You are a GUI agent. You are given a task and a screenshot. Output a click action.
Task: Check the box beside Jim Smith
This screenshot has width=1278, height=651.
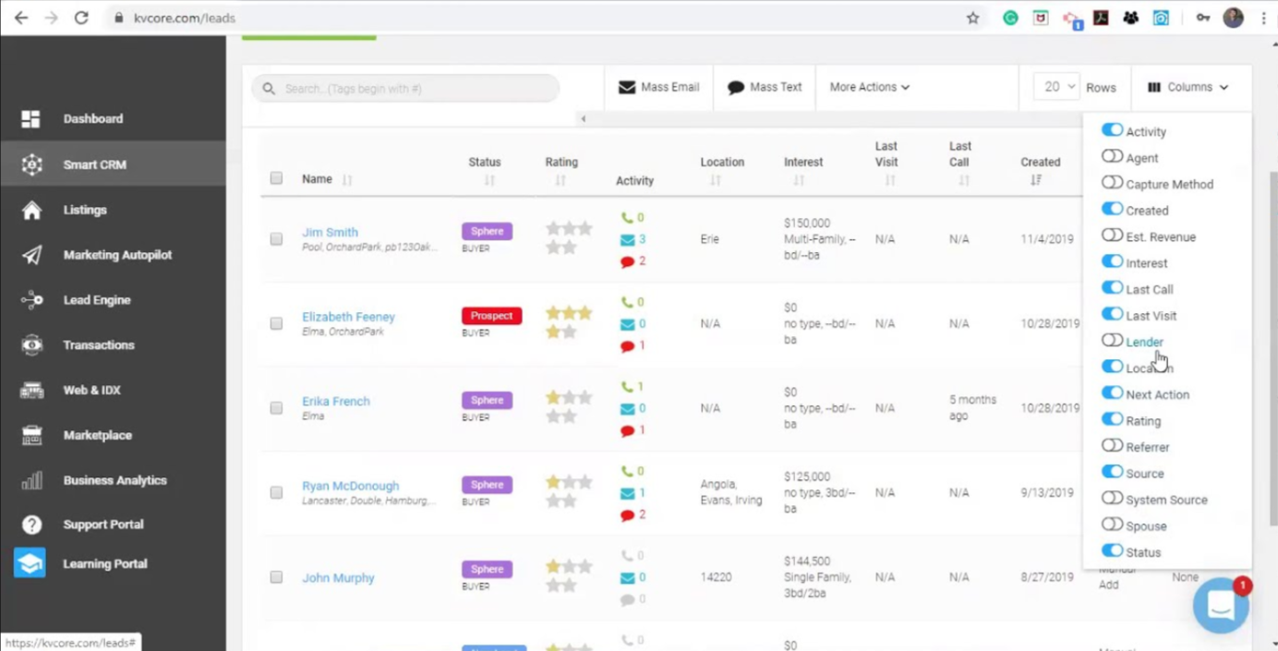(276, 239)
